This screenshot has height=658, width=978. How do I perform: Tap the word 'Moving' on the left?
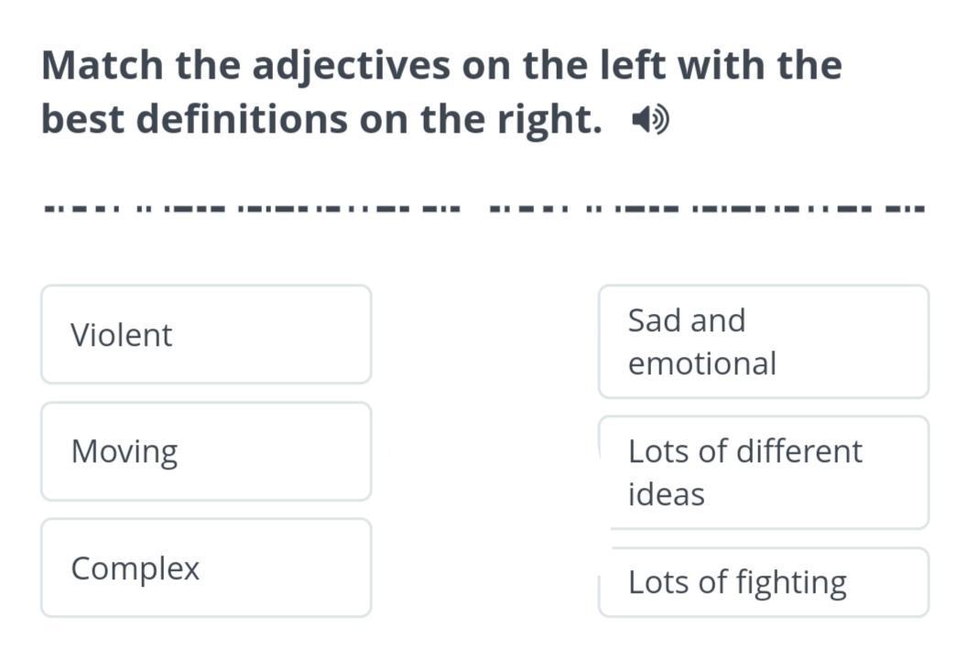click(x=125, y=452)
